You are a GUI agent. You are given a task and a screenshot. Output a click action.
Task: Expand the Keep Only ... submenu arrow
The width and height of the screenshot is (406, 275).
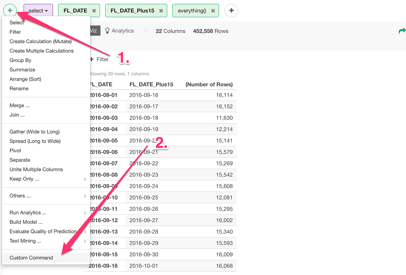tap(85, 179)
